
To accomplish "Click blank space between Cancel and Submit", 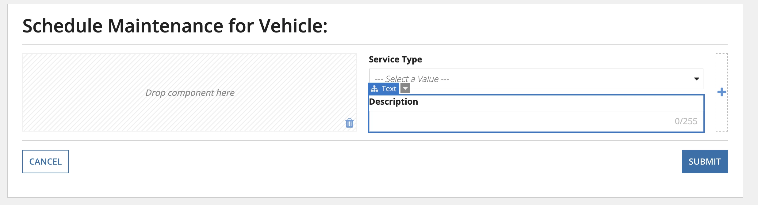I will (375, 162).
